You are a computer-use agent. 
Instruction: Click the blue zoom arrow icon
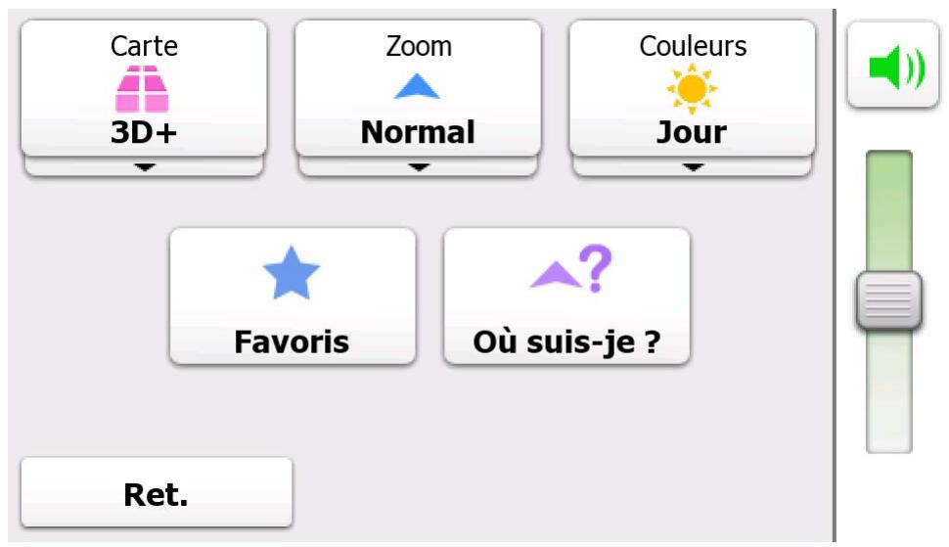[418, 88]
